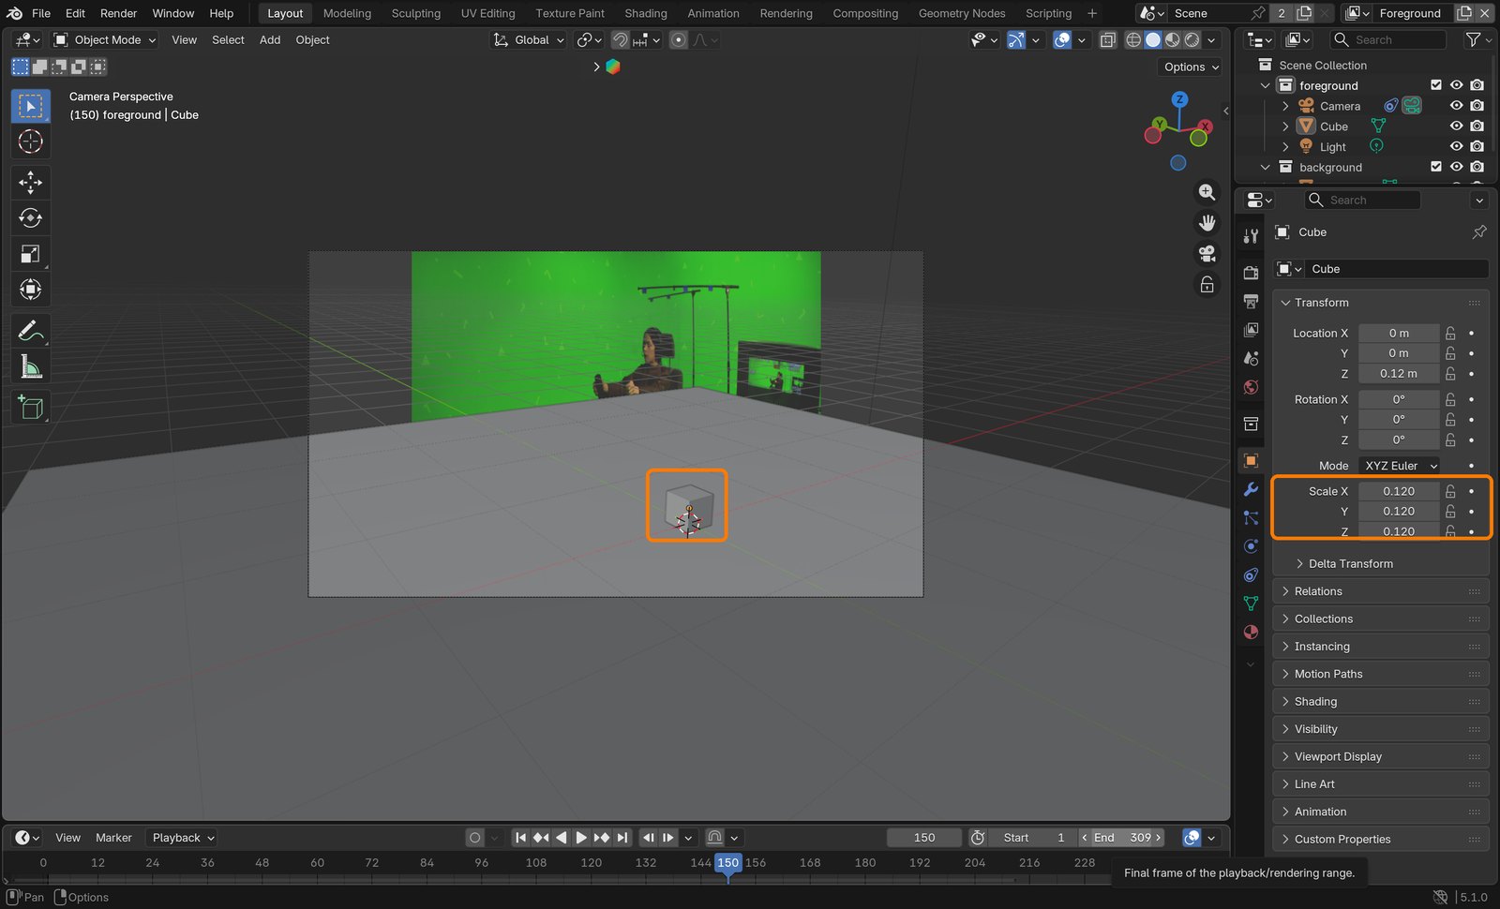Select the Cursor tool in toolbar

(30, 142)
